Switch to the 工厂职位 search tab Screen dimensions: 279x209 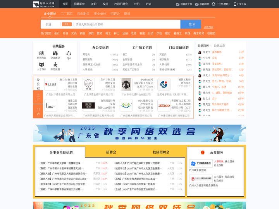click(67, 14)
